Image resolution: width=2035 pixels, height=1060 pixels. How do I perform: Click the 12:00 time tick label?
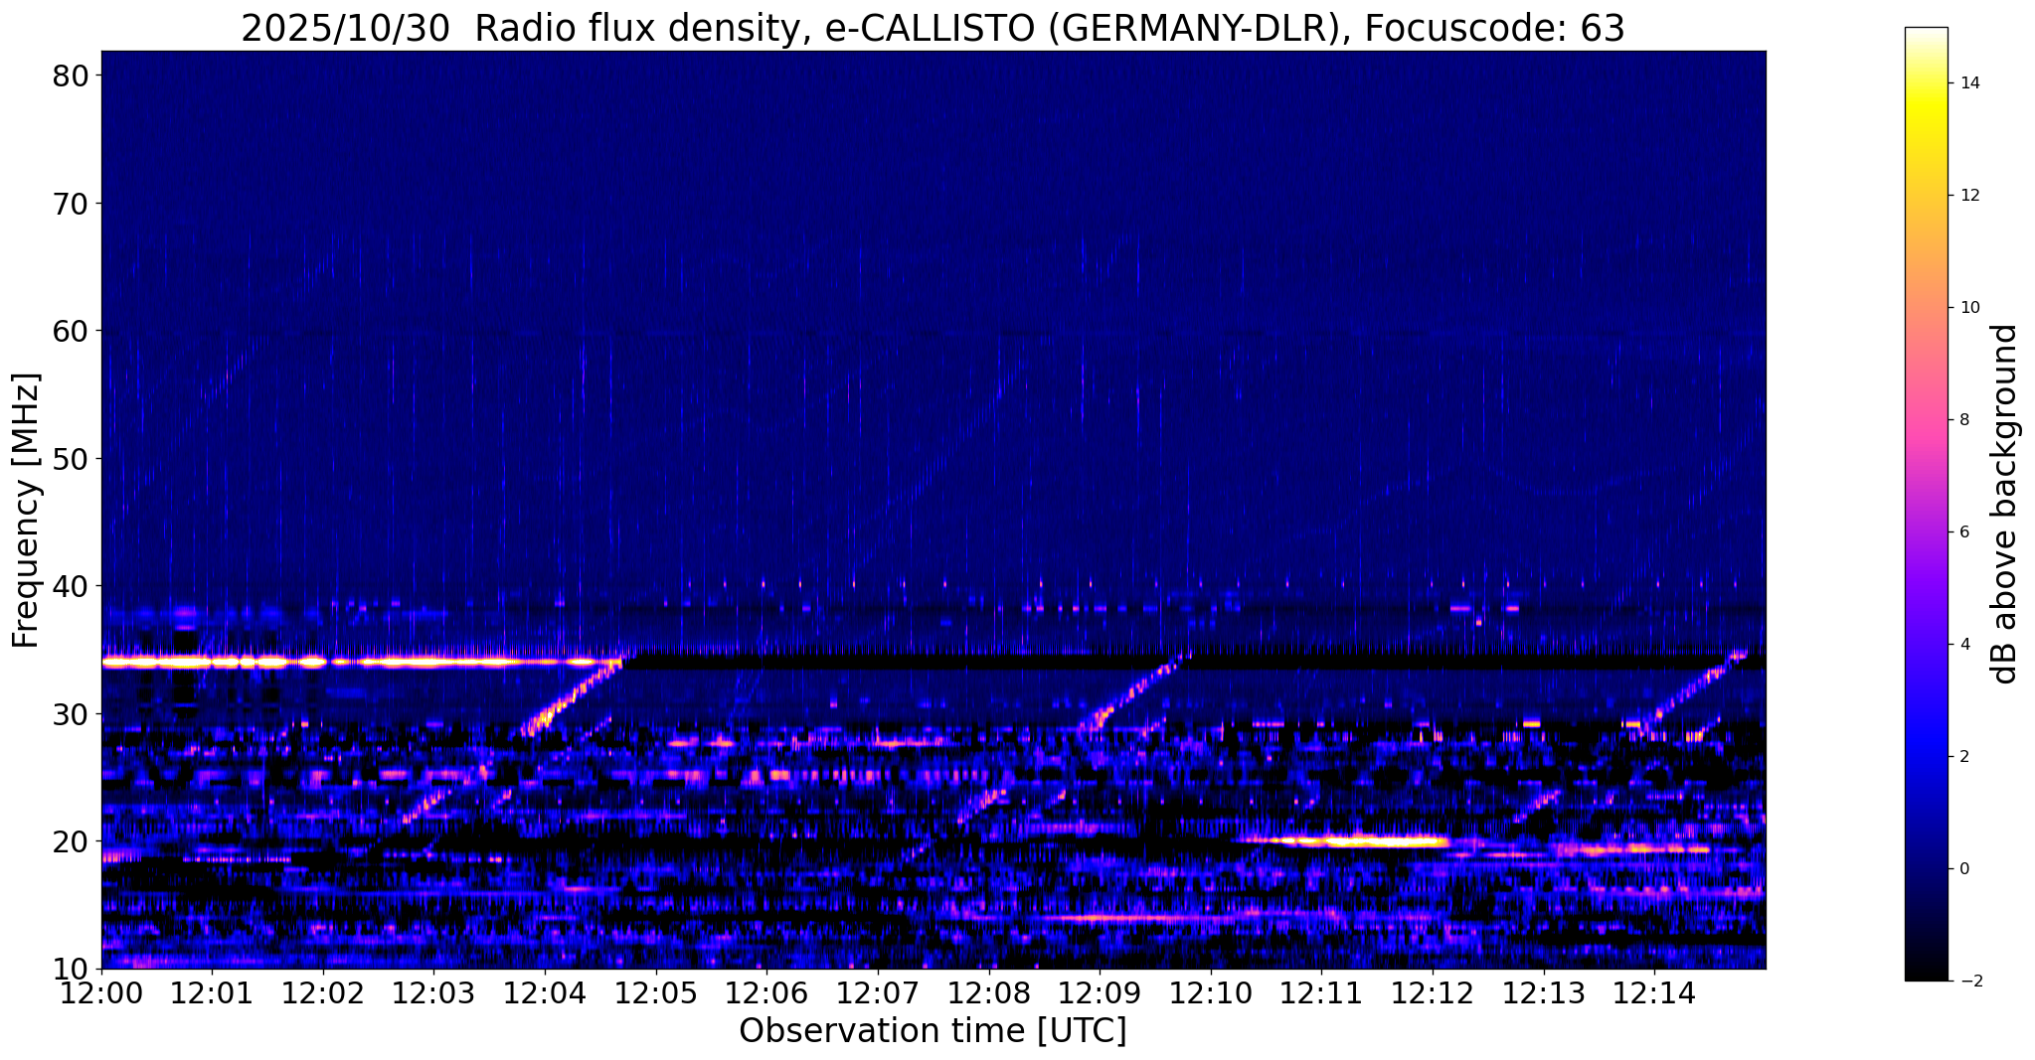coord(101,993)
